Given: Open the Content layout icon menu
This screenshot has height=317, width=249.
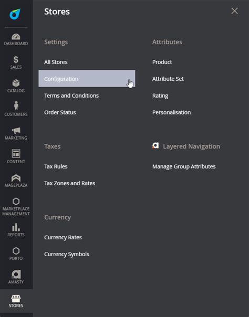Looking at the screenshot, I should tap(16, 157).
